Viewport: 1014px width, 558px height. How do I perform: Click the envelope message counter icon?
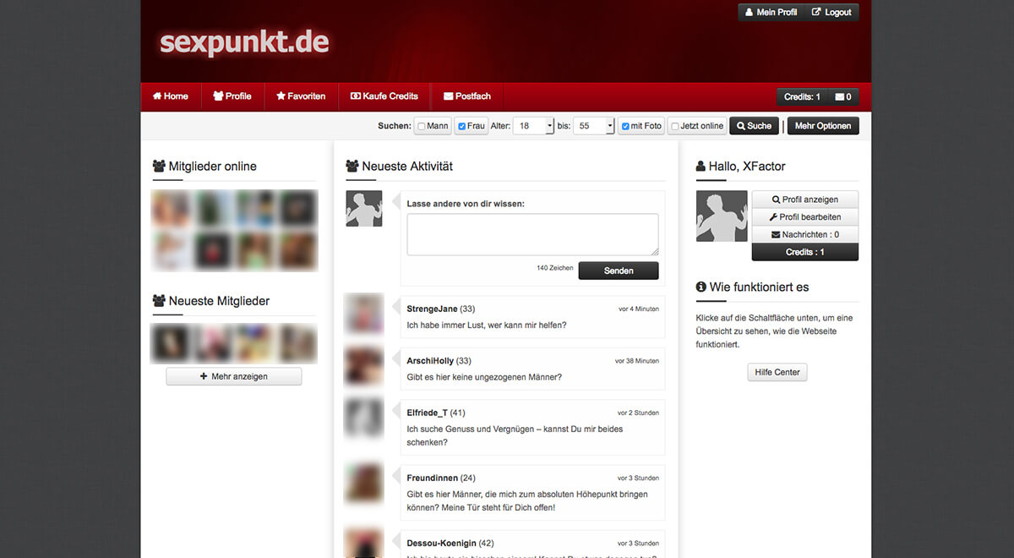[x=842, y=97]
